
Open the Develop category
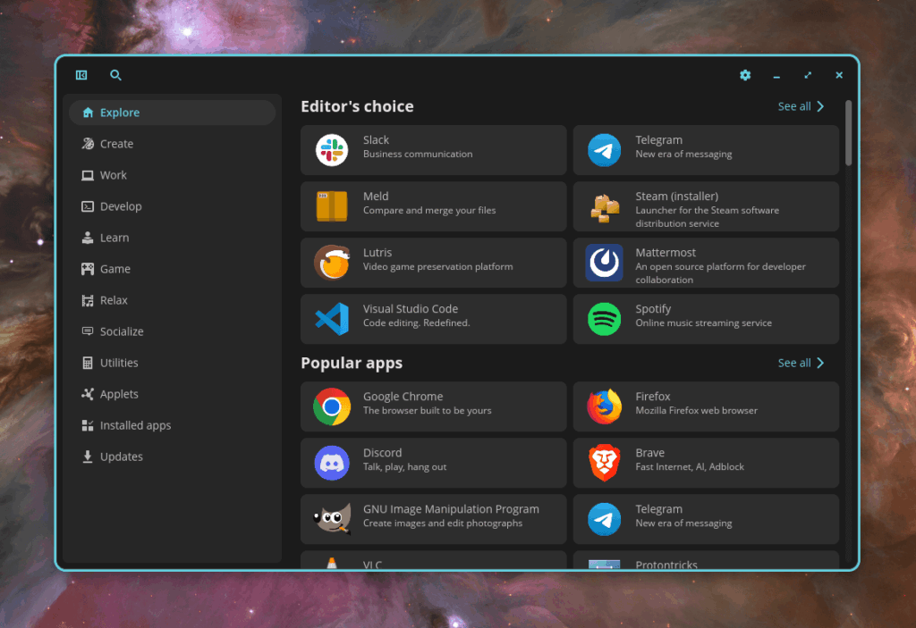point(172,206)
